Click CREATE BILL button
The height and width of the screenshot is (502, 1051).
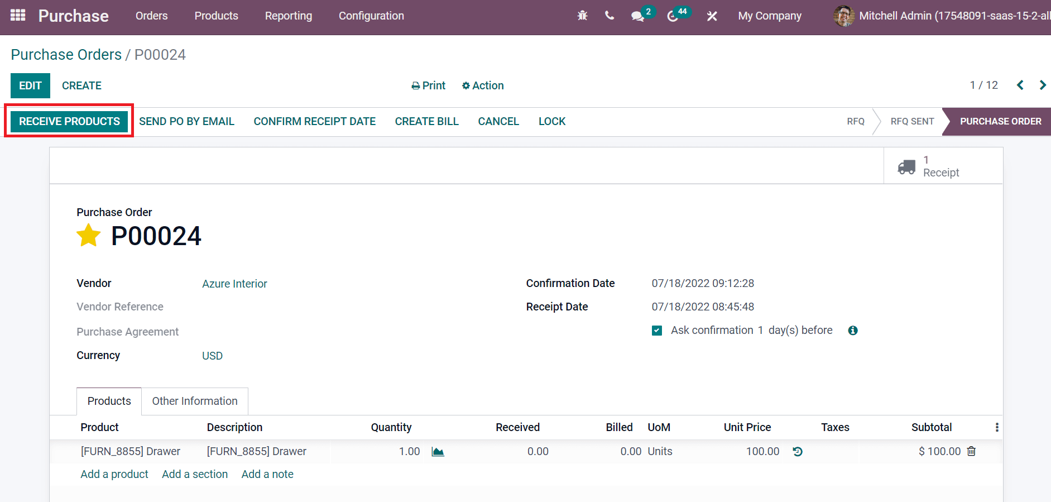click(x=427, y=121)
